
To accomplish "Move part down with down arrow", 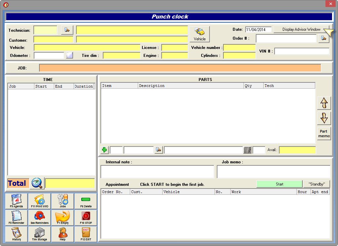I will (324, 118).
